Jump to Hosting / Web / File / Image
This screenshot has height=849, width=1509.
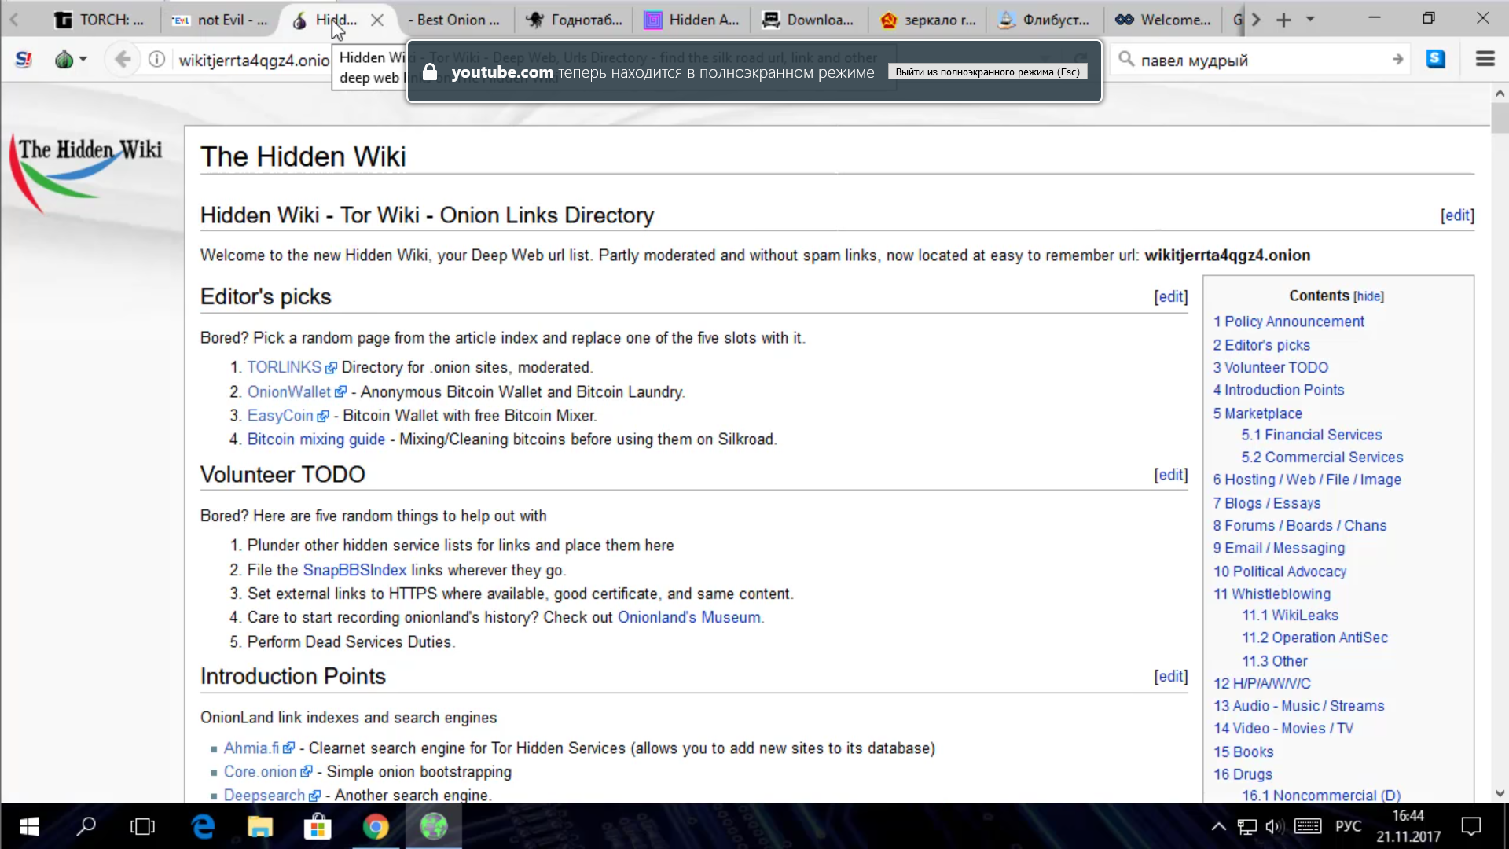click(1307, 480)
